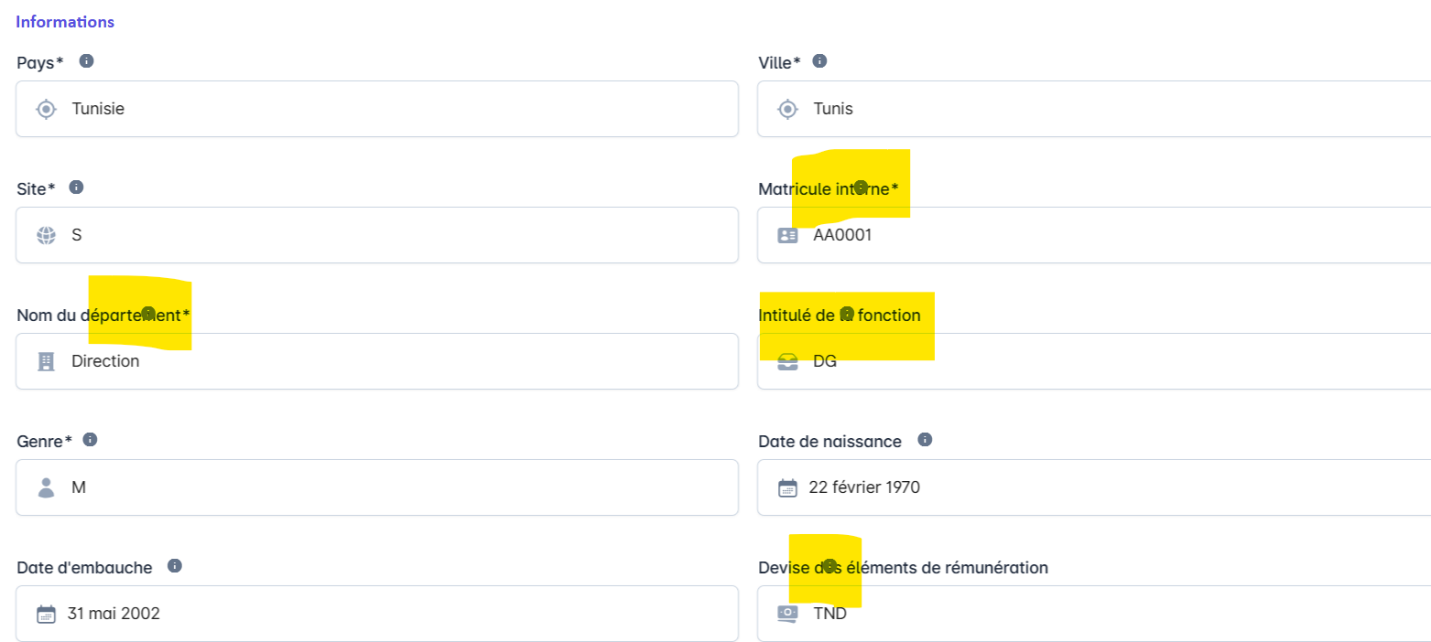Image resolution: width=1431 pixels, height=642 pixels.
Task: Click the globe icon in the Site field
Action: (46, 235)
